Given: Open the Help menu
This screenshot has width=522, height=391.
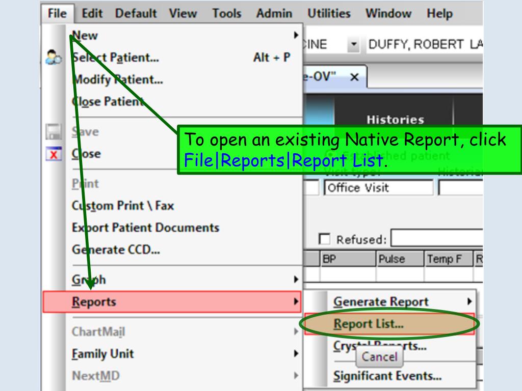Looking at the screenshot, I should (x=440, y=14).
